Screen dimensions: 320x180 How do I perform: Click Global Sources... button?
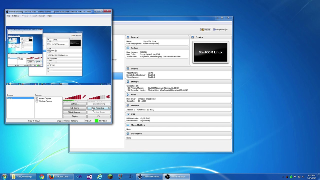74,112
